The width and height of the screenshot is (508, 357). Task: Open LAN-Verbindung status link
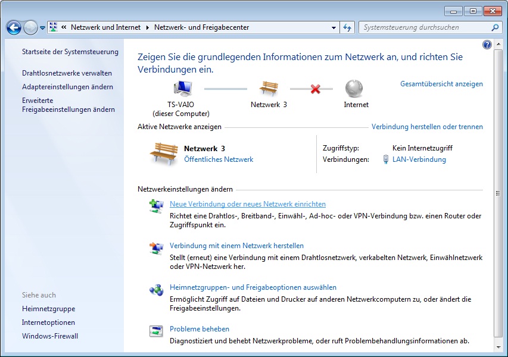419,159
